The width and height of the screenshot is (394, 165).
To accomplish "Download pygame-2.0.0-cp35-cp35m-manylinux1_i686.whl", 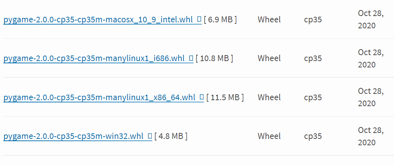I will tap(94, 58).
